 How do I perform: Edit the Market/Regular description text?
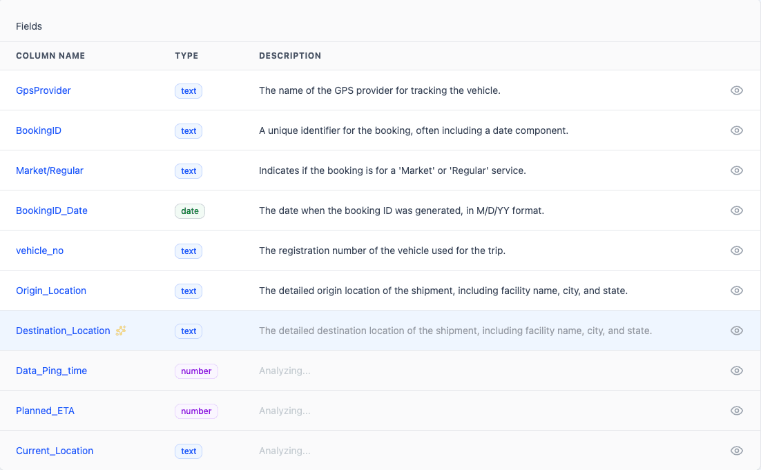click(392, 170)
